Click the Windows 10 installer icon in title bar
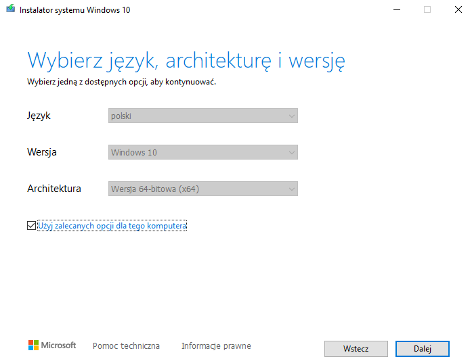 tap(10, 10)
